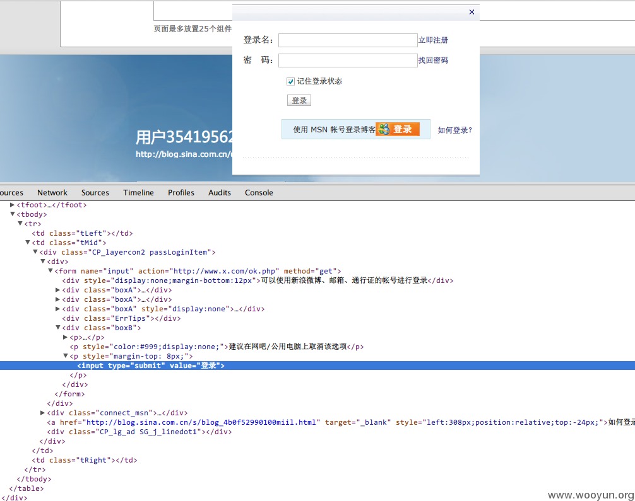The width and height of the screenshot is (635, 501).
Task: Switch to the Console tab
Action: tap(259, 192)
